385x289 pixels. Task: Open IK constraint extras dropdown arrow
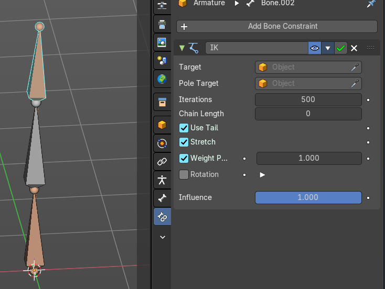point(327,48)
